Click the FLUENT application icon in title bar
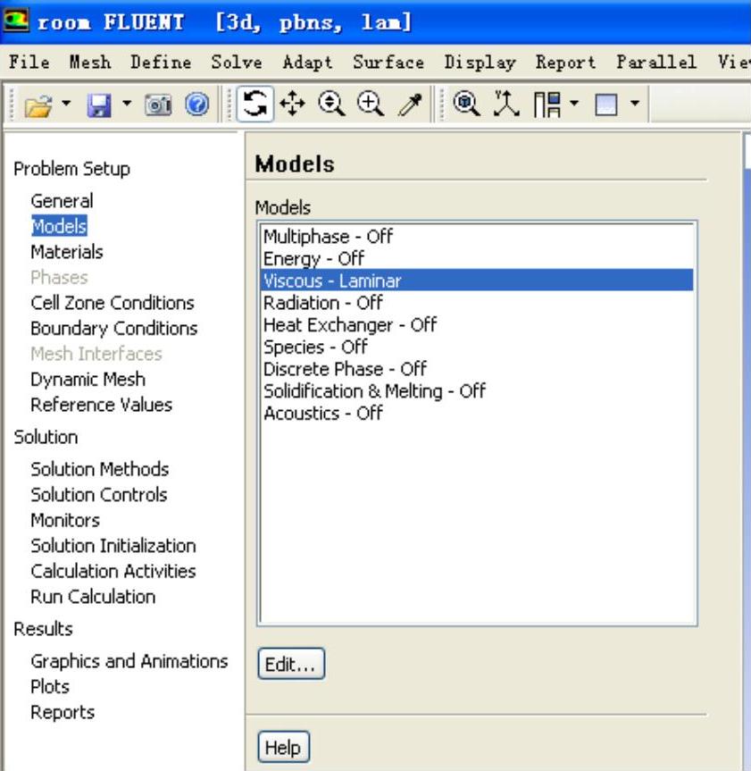Screen dimensions: 751x771 tap(16, 21)
